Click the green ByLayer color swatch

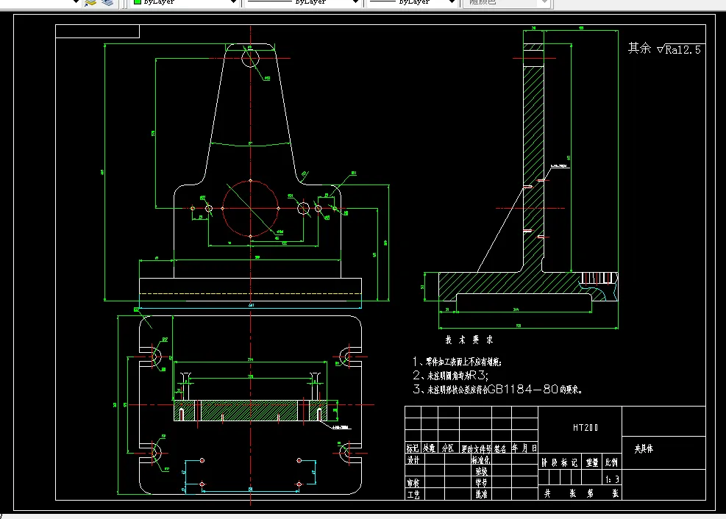[137, 2]
